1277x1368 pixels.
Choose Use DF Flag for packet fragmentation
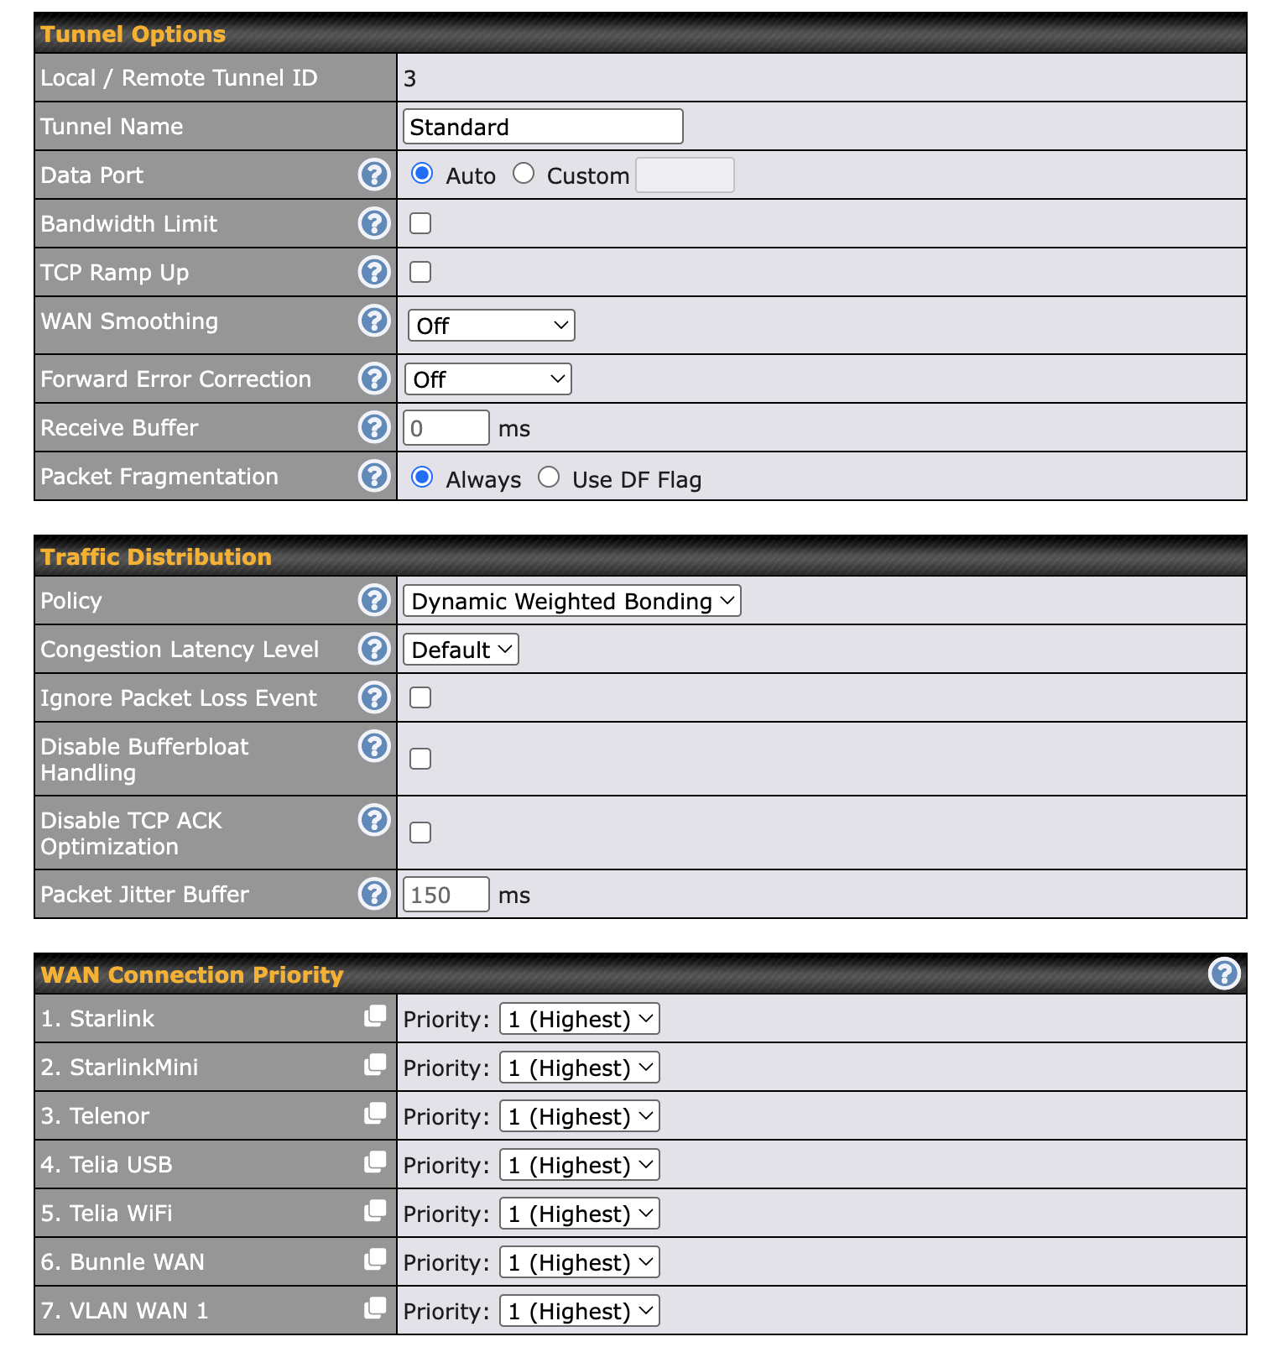(x=549, y=478)
